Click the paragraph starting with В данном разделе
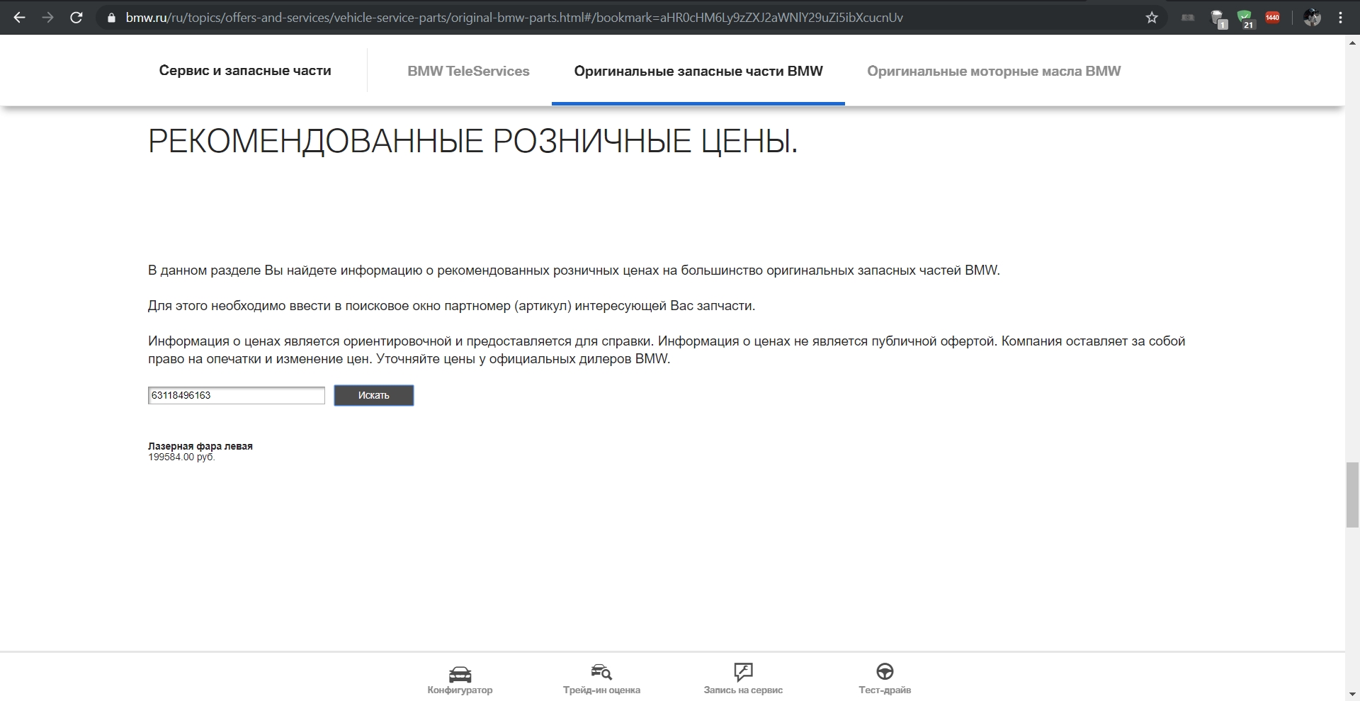The width and height of the screenshot is (1360, 701). click(x=574, y=270)
